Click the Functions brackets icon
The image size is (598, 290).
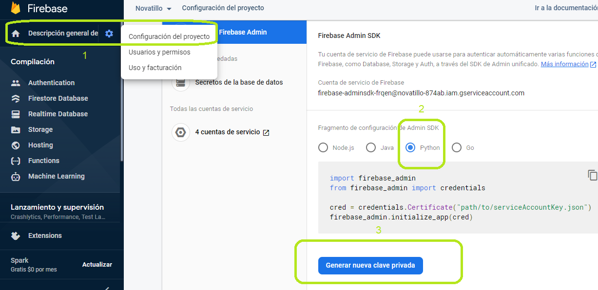(x=16, y=161)
